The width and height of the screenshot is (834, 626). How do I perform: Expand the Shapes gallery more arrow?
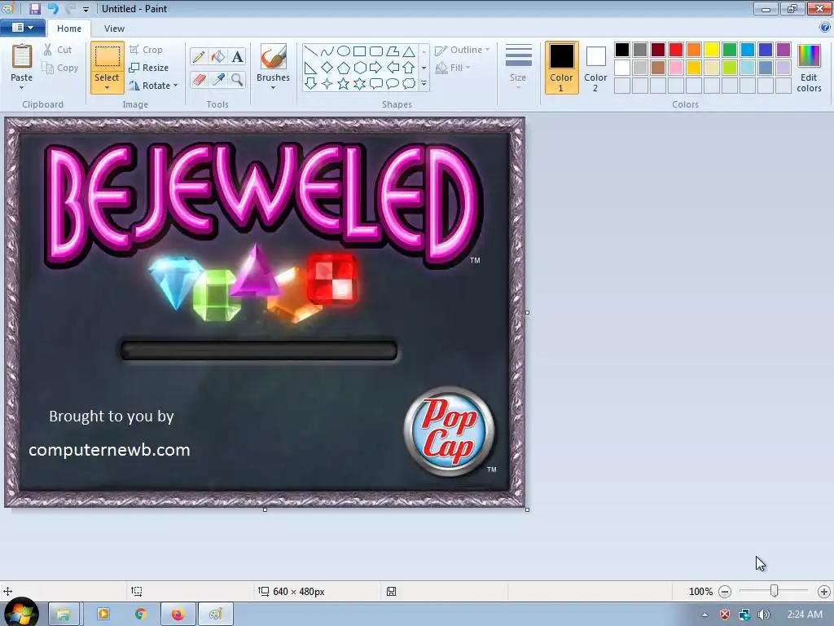(x=424, y=84)
